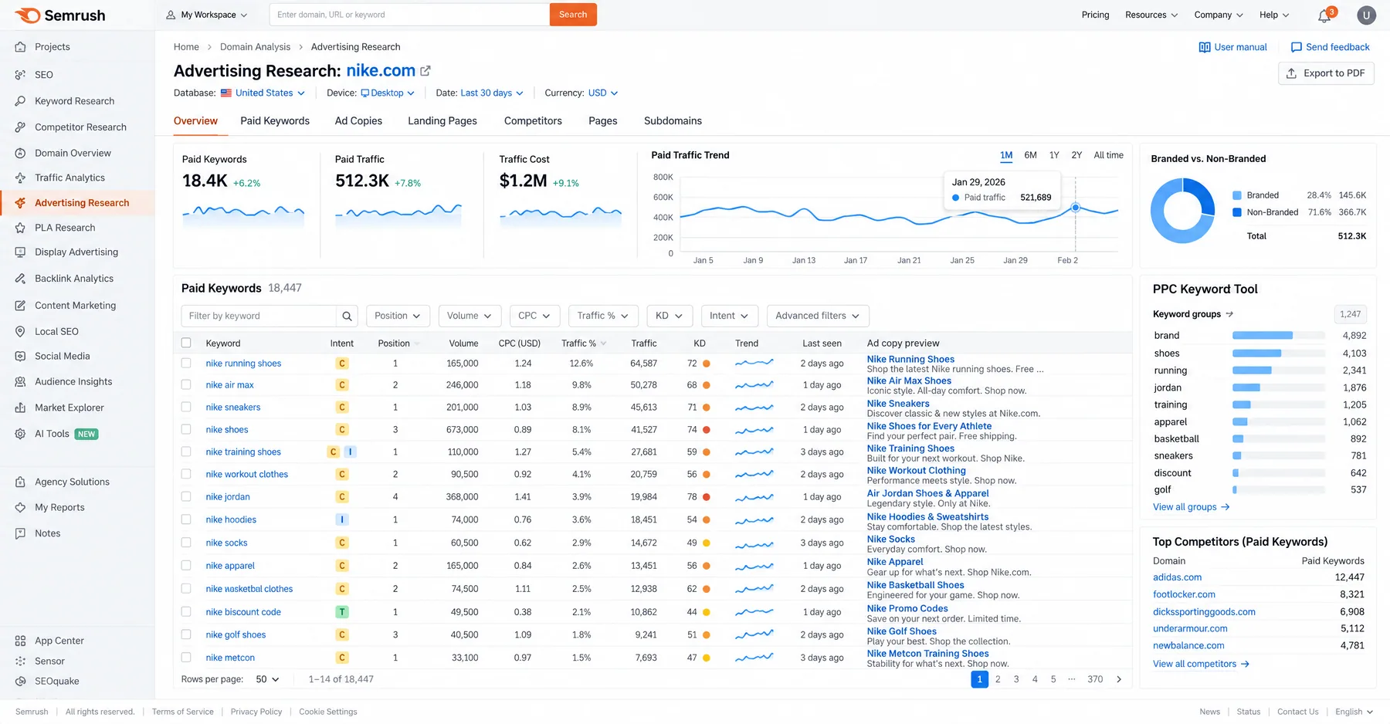Viewport: 1390px width, 724px height.
Task: Open adidas.com competitor link
Action: tap(1177, 577)
